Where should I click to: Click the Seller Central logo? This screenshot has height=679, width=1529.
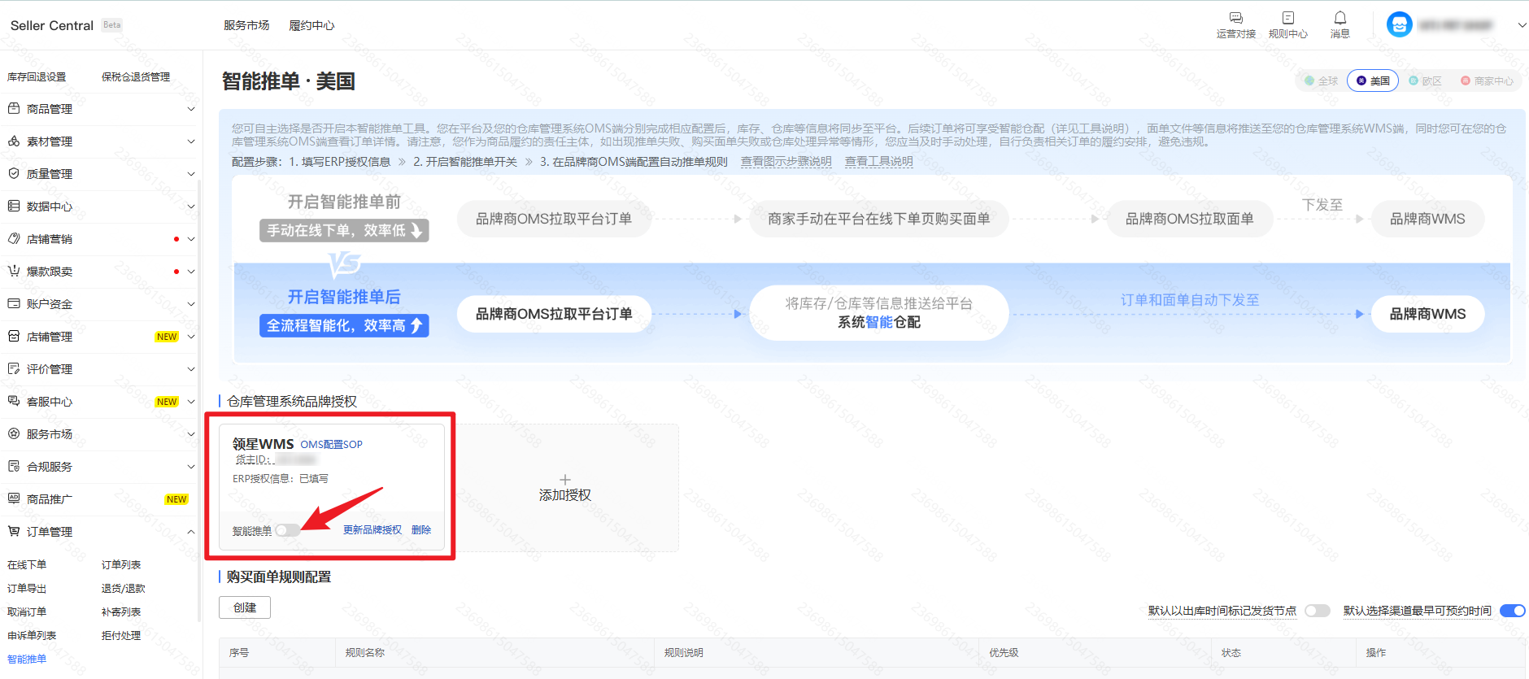(52, 25)
